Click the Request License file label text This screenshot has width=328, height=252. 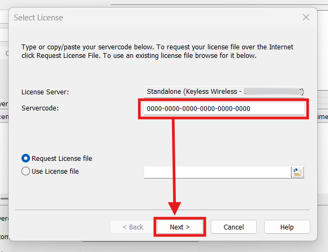[62, 159]
